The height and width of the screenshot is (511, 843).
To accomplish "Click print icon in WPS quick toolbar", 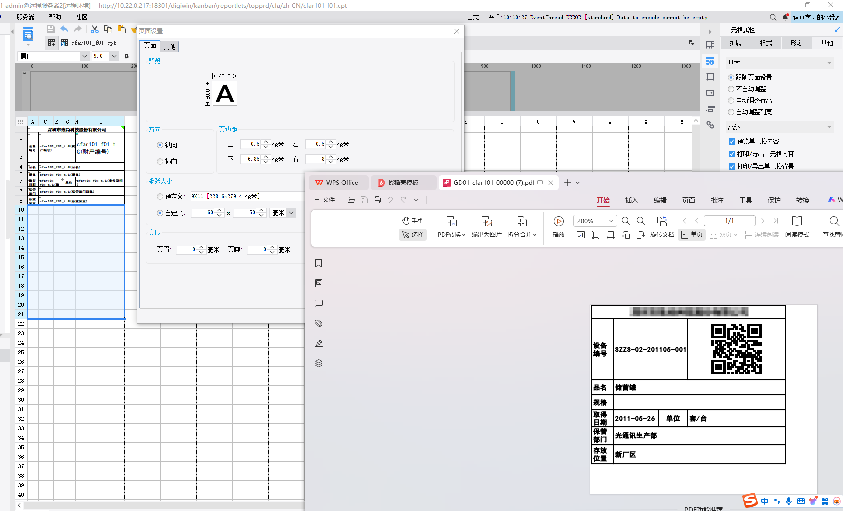I will click(377, 200).
